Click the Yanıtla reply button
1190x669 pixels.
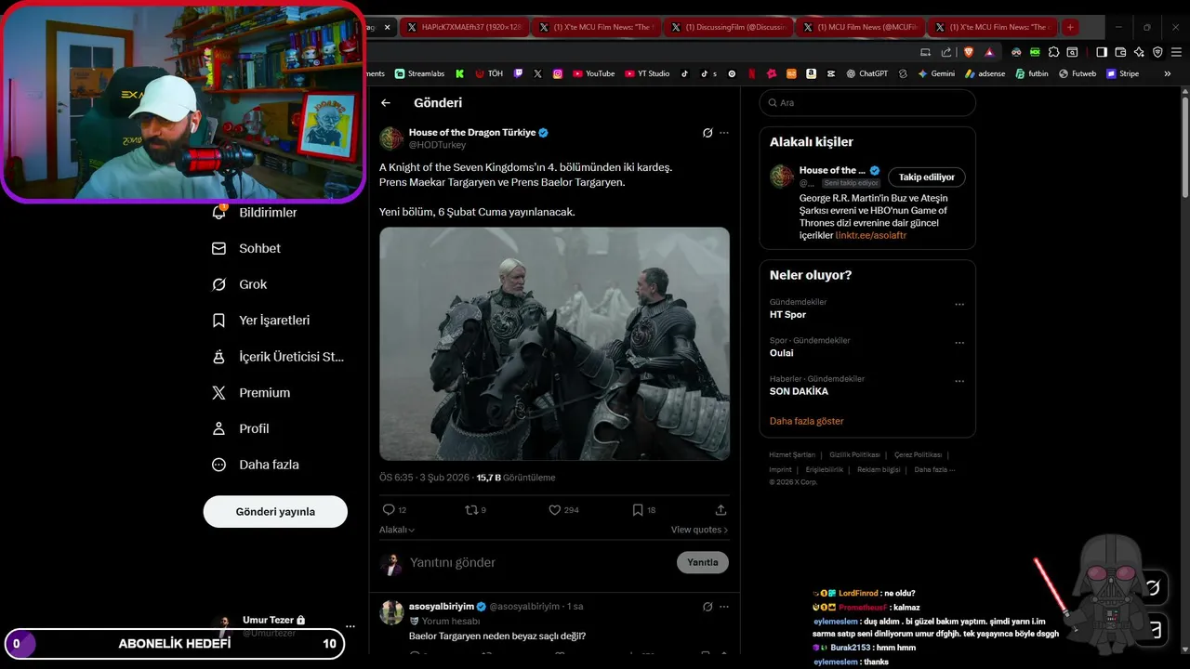point(703,562)
